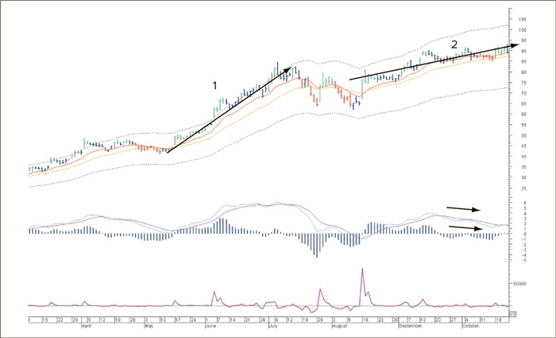Select arrowhead of trend line 2 at right edge
The height and width of the screenshot is (338, 556).
pyautogui.click(x=515, y=46)
